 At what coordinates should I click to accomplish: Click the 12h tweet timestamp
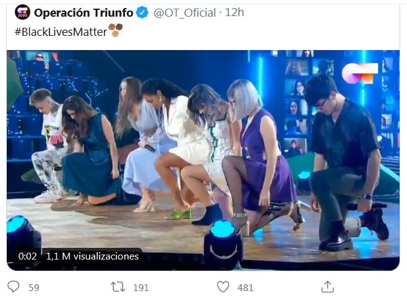[235, 12]
